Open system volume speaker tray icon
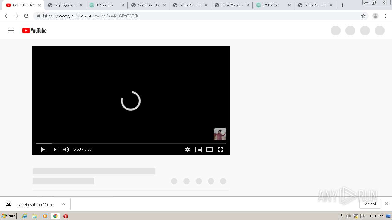Image resolution: width=392 pixels, height=220 pixels. (x=348, y=216)
